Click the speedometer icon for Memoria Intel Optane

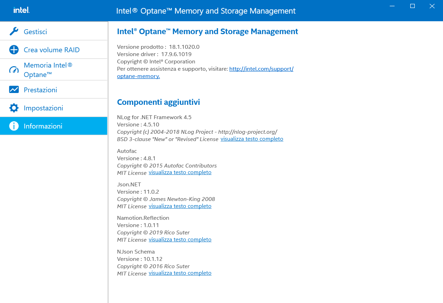(x=14, y=70)
